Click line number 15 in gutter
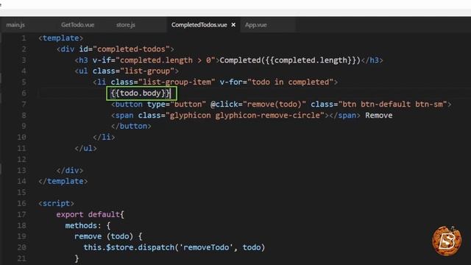The image size is (471, 265). point(21,192)
